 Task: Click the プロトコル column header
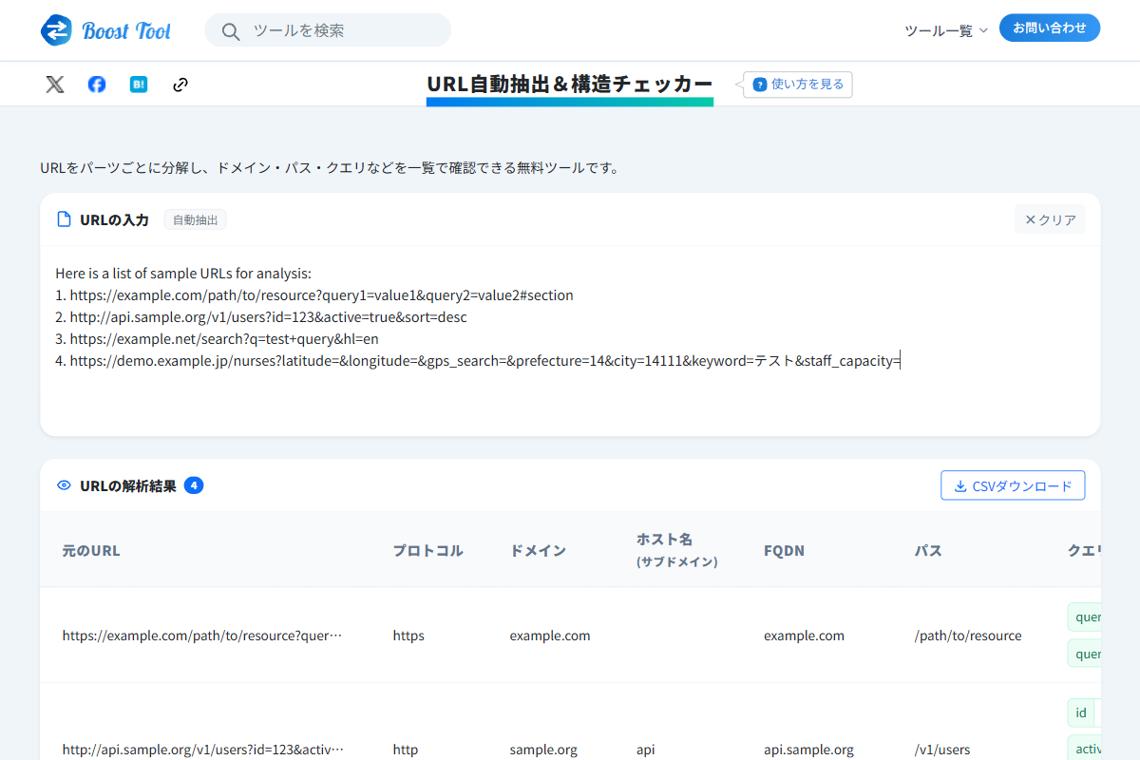(428, 550)
